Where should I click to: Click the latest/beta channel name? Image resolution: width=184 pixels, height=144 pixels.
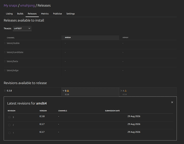coord(12,61)
